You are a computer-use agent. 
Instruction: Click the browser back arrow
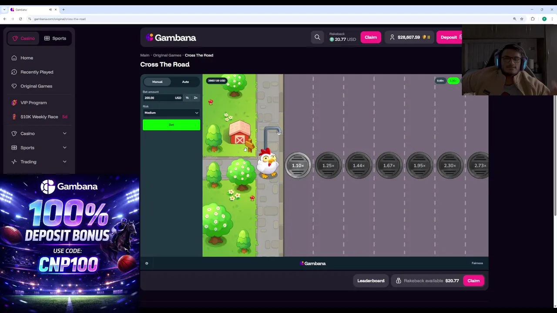pos(5,19)
